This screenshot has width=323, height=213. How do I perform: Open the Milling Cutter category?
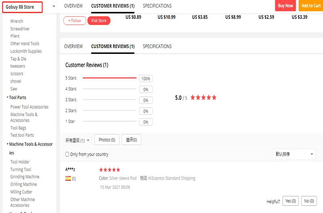[x=21, y=192]
